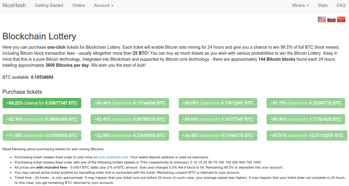Open the Miners dropdown menu
This screenshot has width=349, height=186.
point(301,5)
